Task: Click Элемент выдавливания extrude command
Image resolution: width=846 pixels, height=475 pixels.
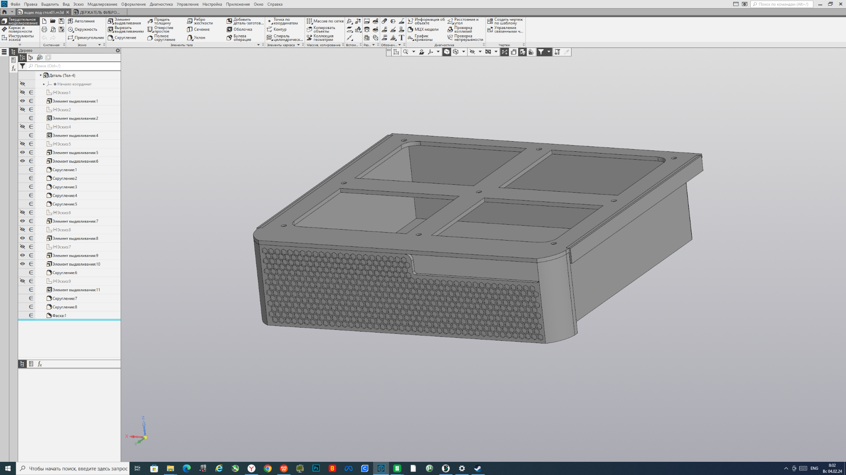Action: (x=124, y=21)
